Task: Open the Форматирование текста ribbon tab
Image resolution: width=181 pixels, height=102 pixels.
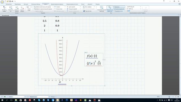Action: click(72, 4)
